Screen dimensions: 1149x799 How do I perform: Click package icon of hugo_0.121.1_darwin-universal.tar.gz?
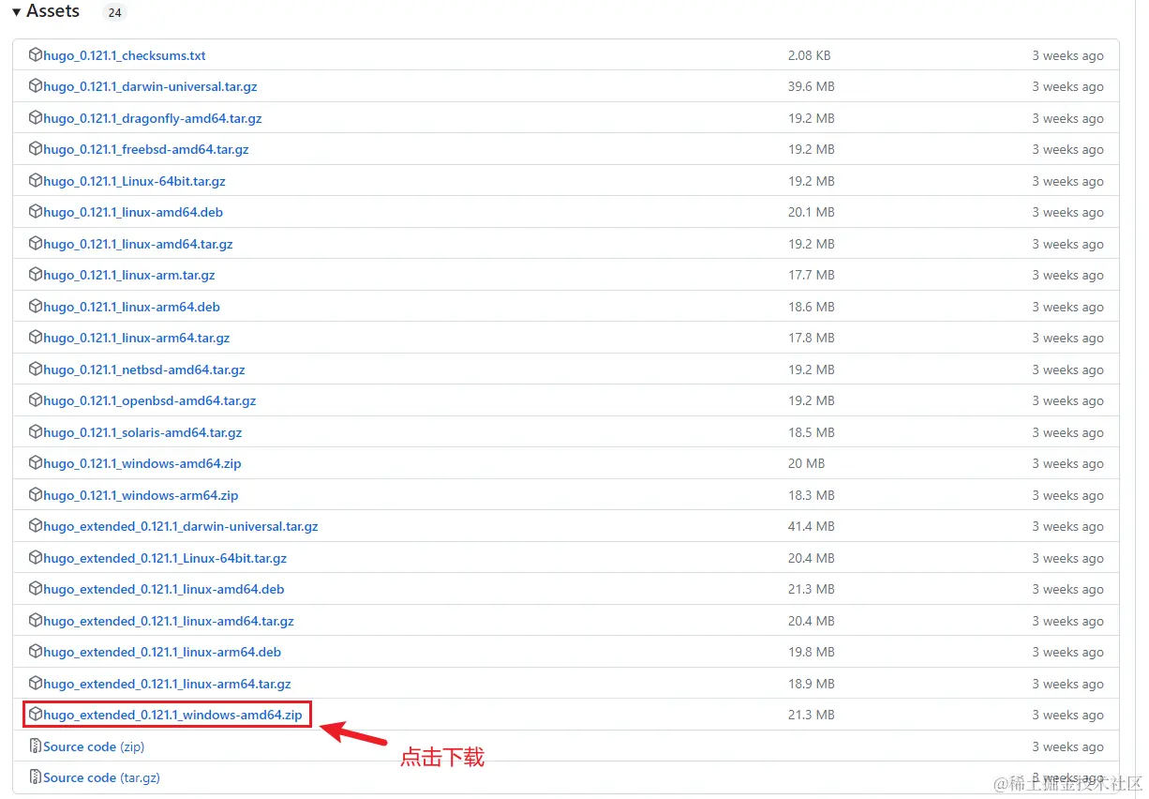[x=36, y=86]
